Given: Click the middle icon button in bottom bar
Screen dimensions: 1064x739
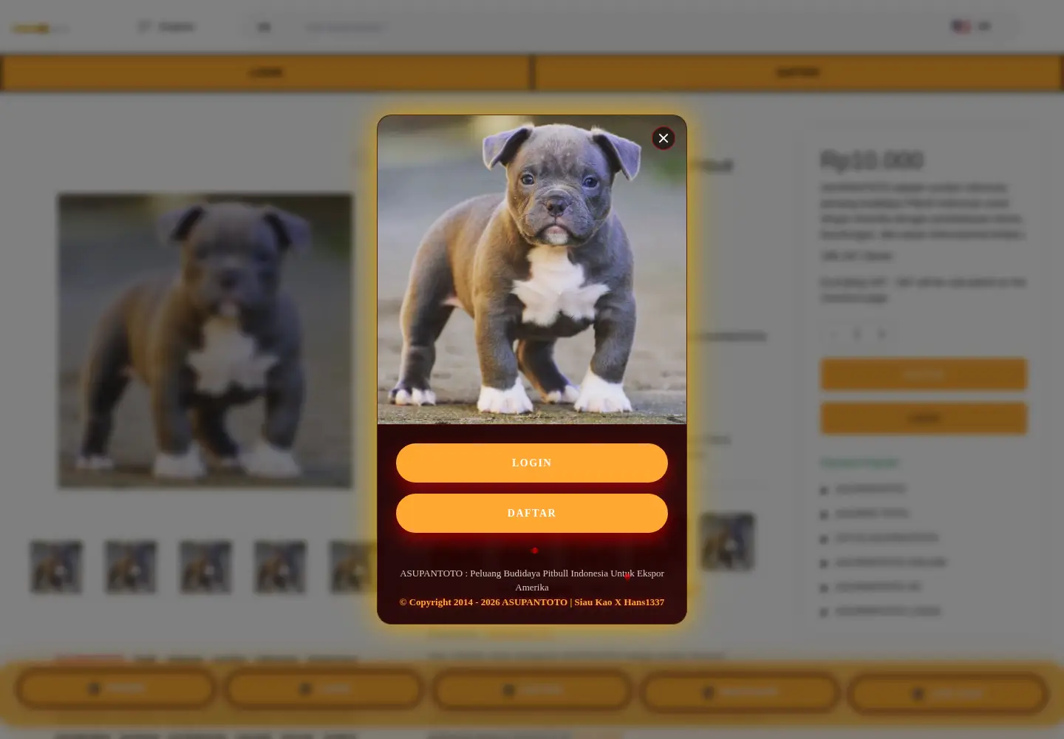Looking at the screenshot, I should [532, 690].
